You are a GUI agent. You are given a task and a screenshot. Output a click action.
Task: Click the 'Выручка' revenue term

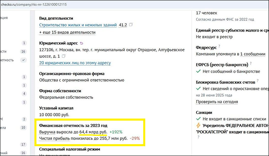pos(49,132)
